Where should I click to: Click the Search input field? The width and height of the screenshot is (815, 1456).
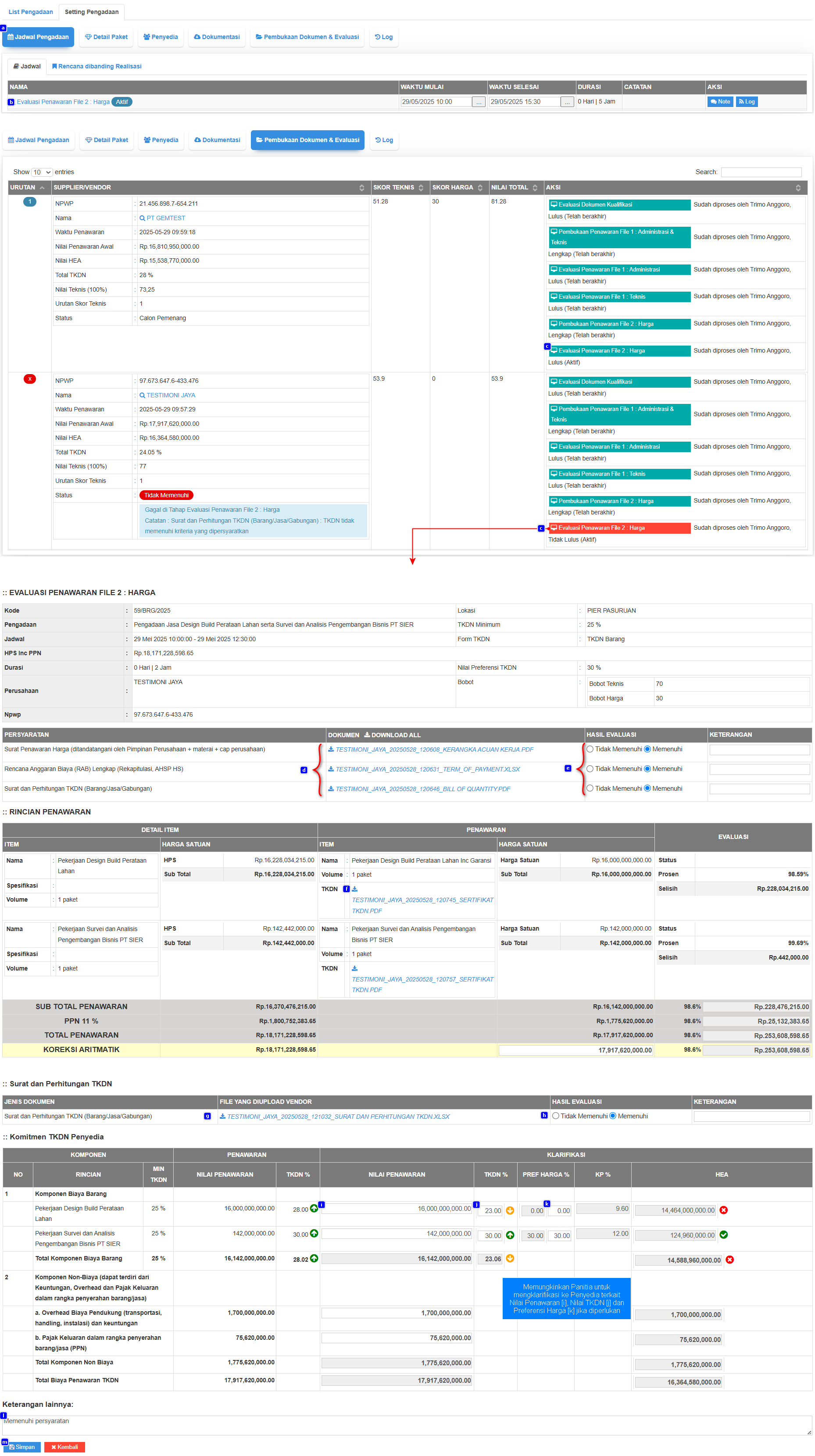tap(761, 172)
